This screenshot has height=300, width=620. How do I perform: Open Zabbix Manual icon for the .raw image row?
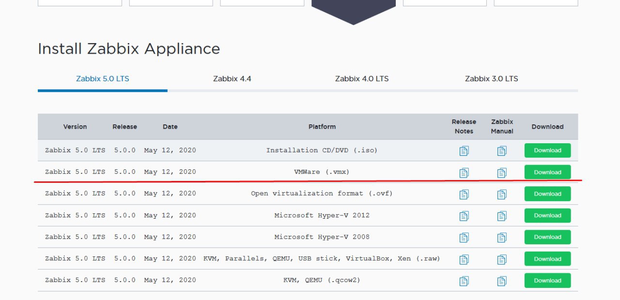coord(502,259)
